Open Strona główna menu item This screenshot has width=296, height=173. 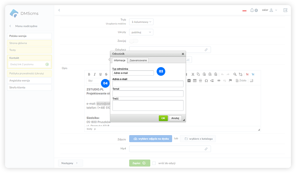(x=29, y=43)
